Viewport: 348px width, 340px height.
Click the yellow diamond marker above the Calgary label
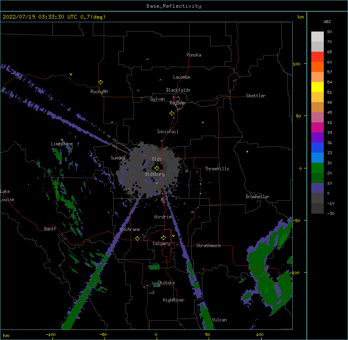[164, 238]
